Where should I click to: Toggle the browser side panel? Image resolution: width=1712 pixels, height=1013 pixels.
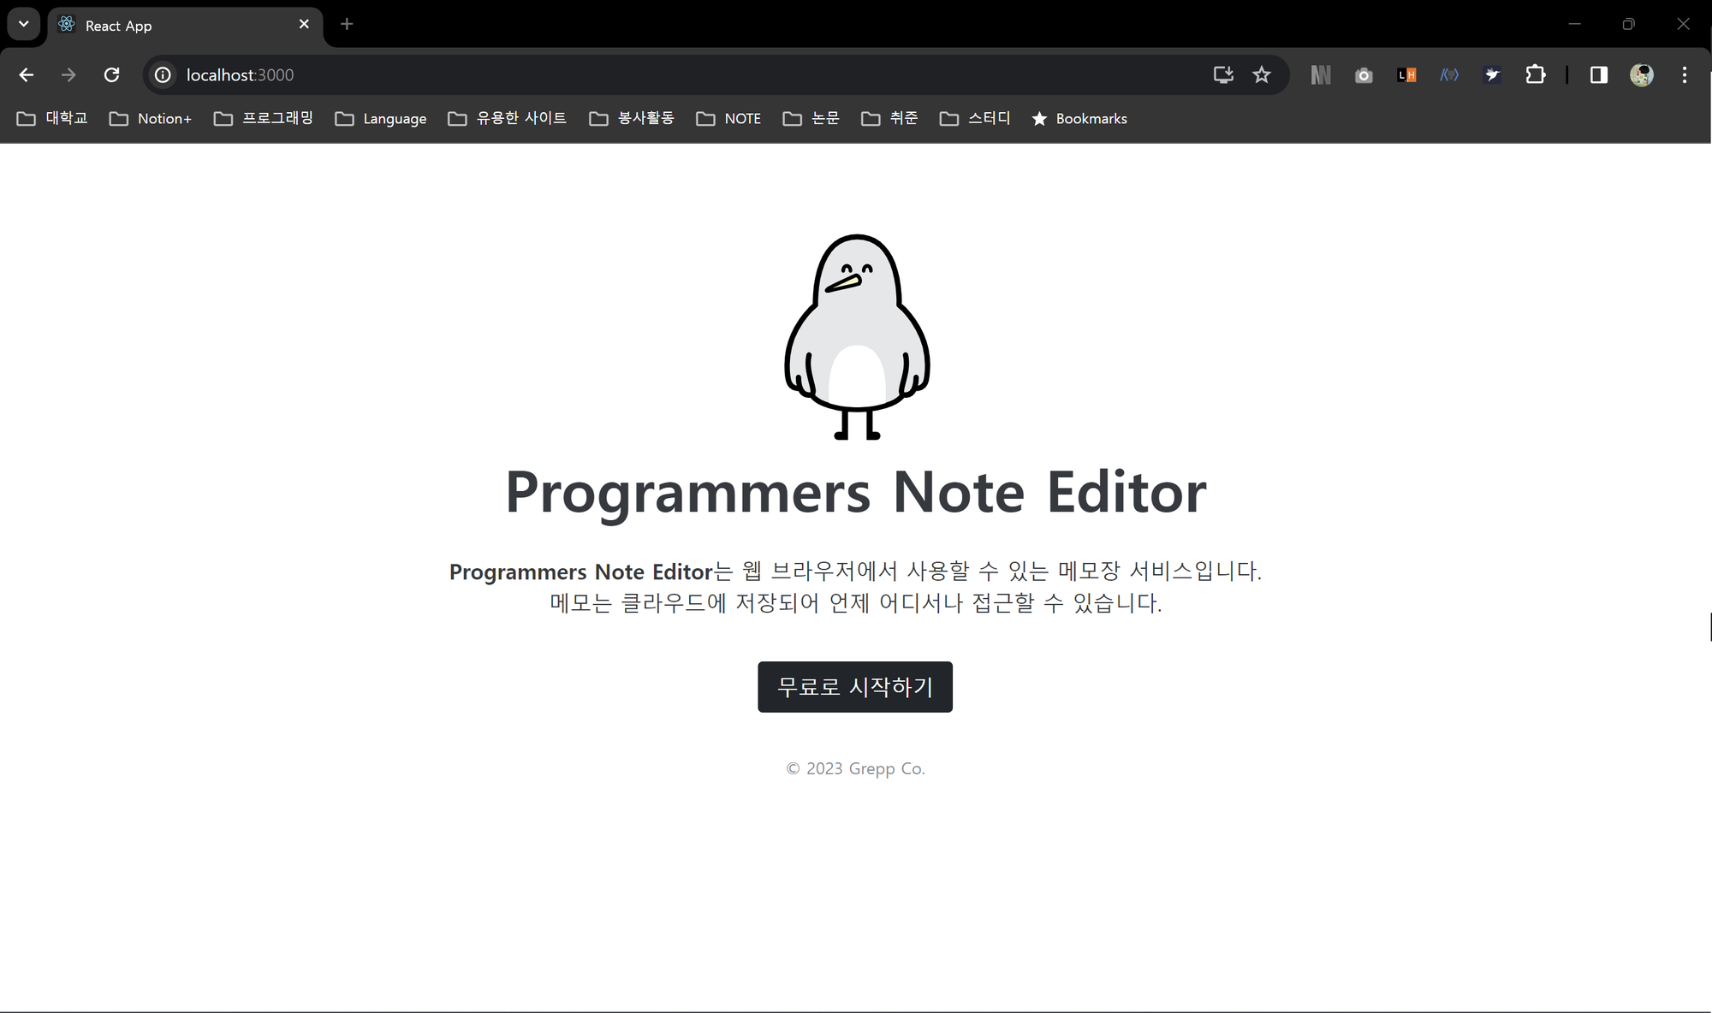click(1599, 75)
